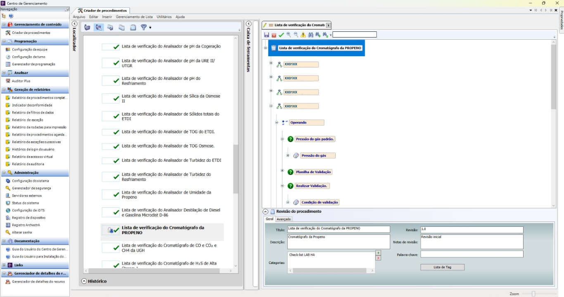Screen dimensions: 564x297
Task: Save the checklist with the disk icon
Action: 266,34
